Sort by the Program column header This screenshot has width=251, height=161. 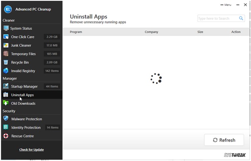pos(76,32)
